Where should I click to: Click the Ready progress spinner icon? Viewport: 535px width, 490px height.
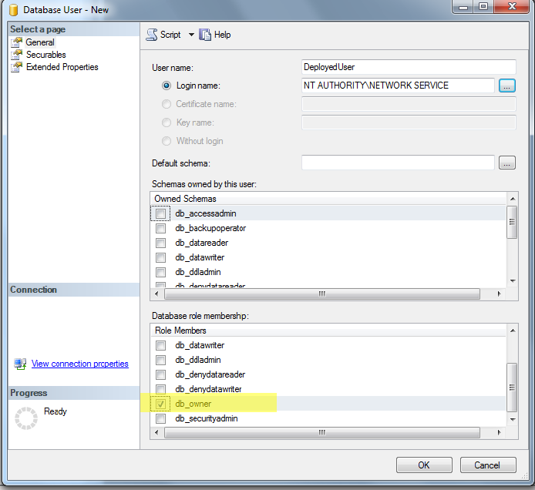coord(26,418)
